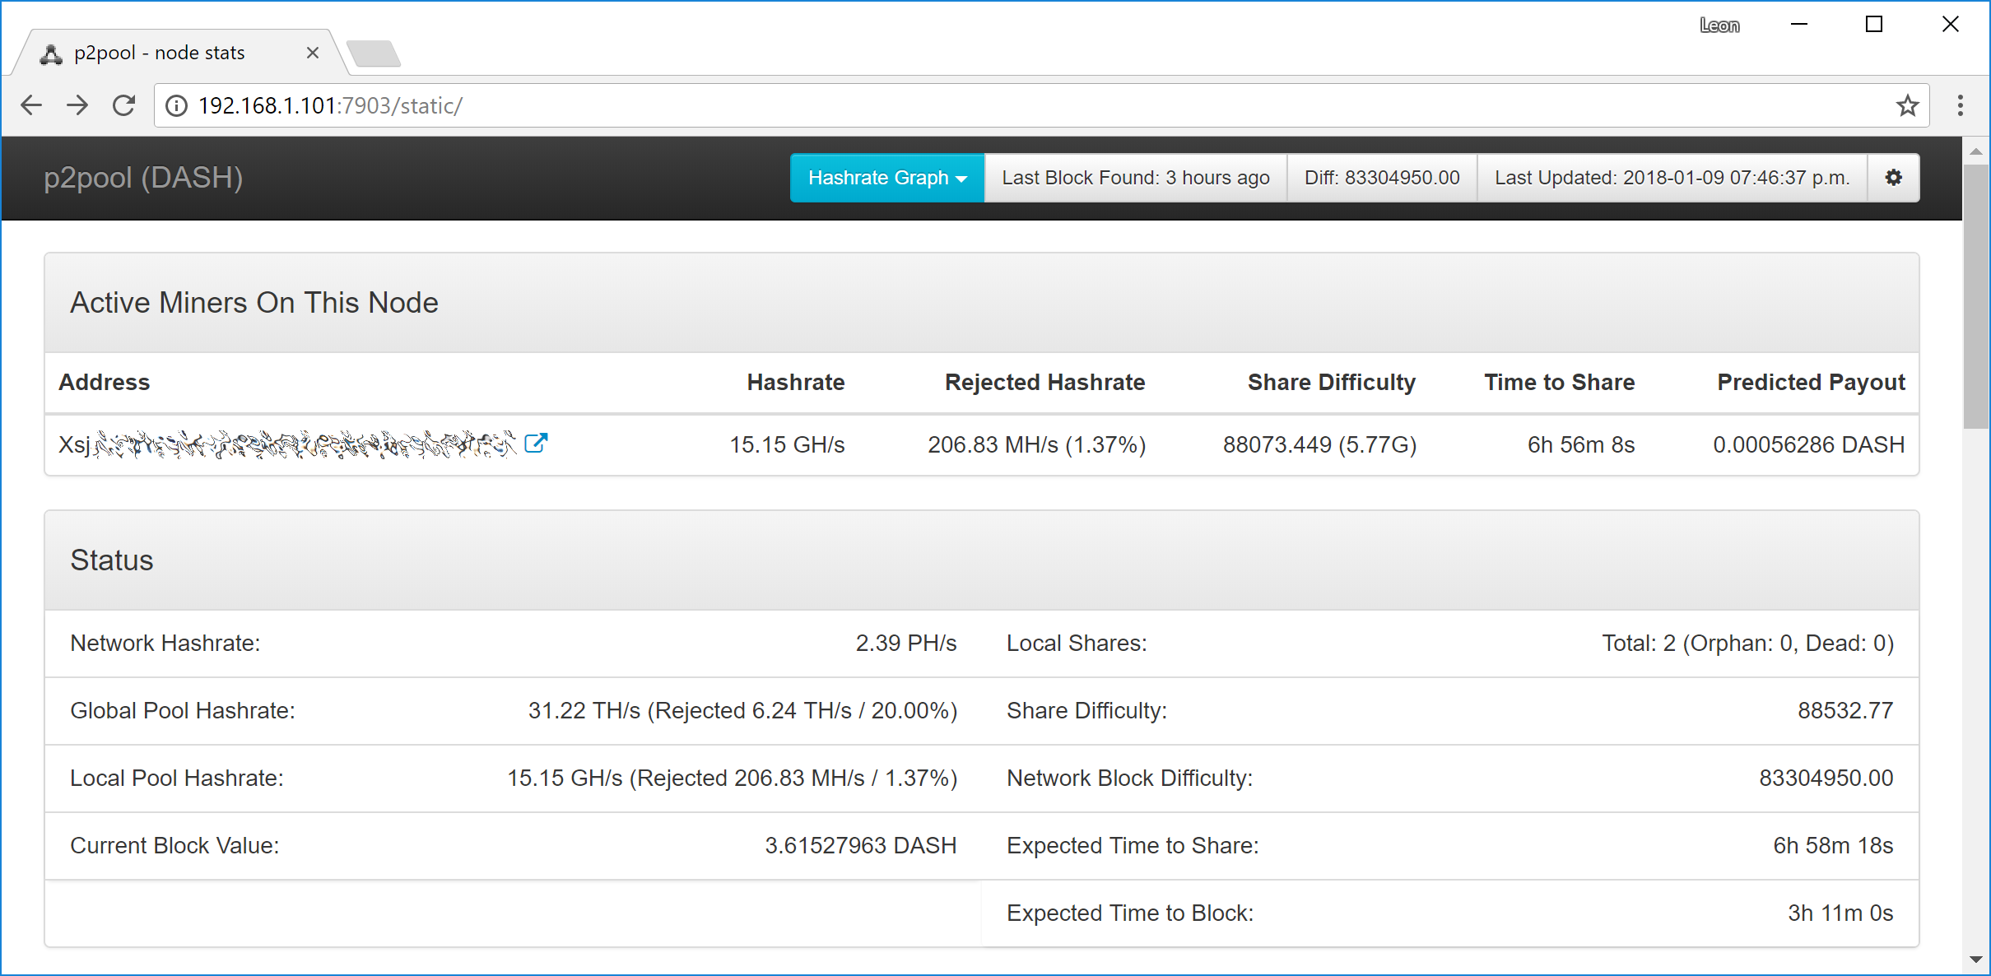Expand the Hashrate Graph dropdown
The image size is (1991, 976).
click(886, 178)
